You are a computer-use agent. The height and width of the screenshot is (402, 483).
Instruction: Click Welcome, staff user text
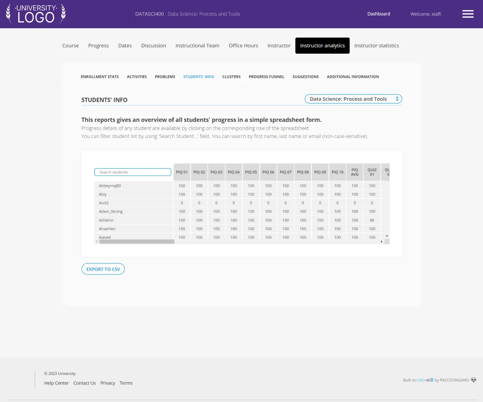point(426,14)
